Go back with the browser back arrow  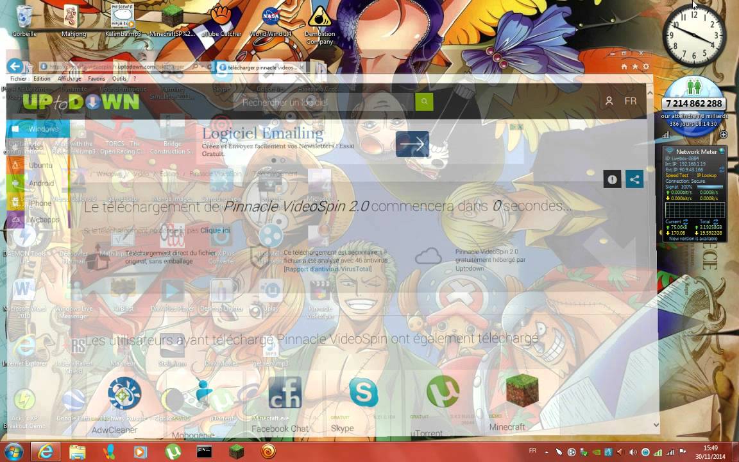click(15, 66)
